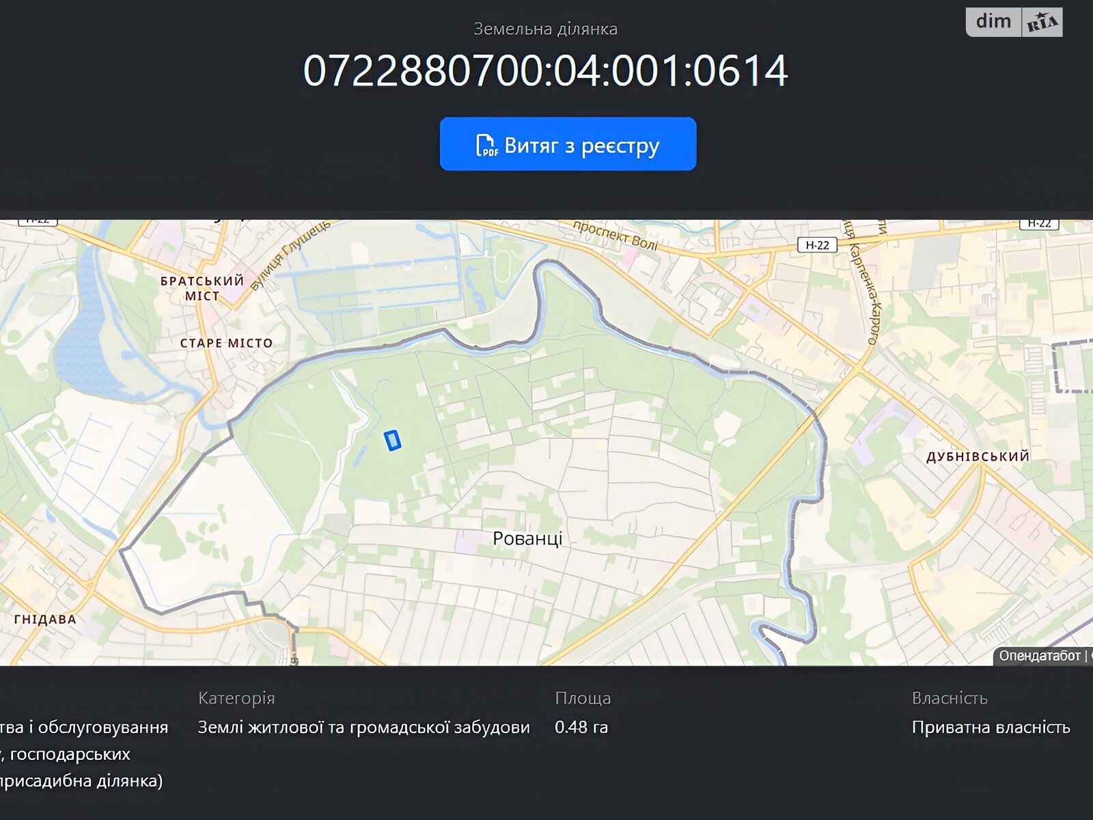Click the PDF icon in the blue button

pyautogui.click(x=486, y=146)
